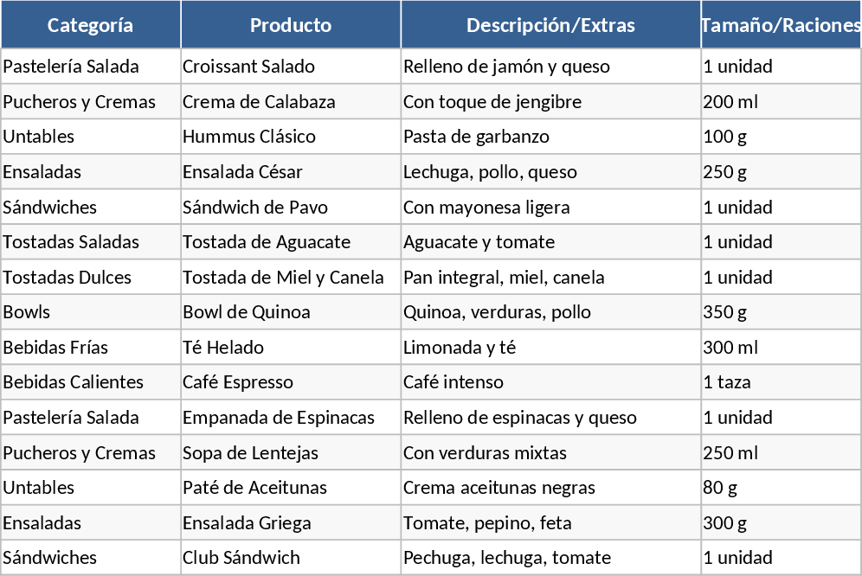Select the Té Helado product cell
Image resolution: width=862 pixels, height=576 pixels.
(223, 348)
